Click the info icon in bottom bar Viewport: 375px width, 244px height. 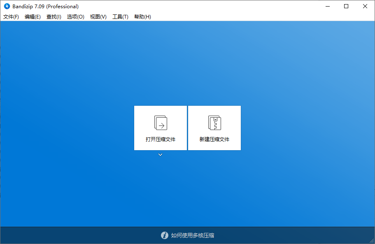(x=165, y=235)
